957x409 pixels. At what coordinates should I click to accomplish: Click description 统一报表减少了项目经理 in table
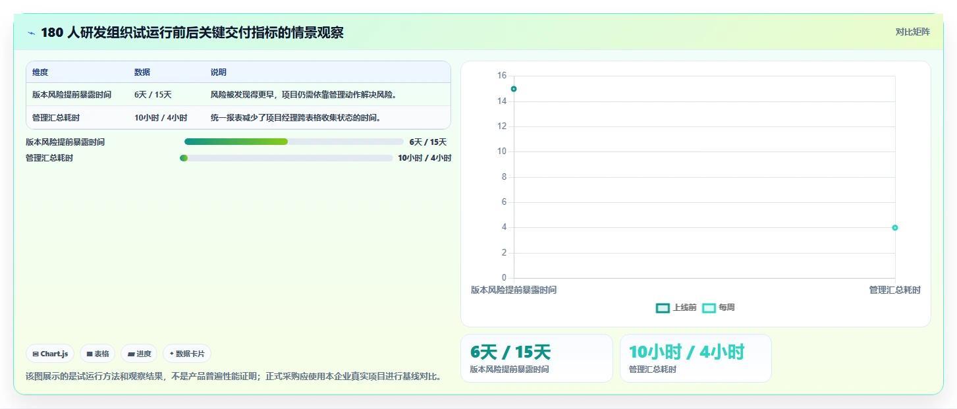click(x=296, y=118)
